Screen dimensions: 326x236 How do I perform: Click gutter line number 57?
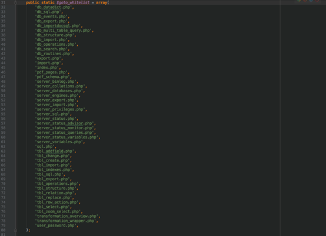point(3,123)
